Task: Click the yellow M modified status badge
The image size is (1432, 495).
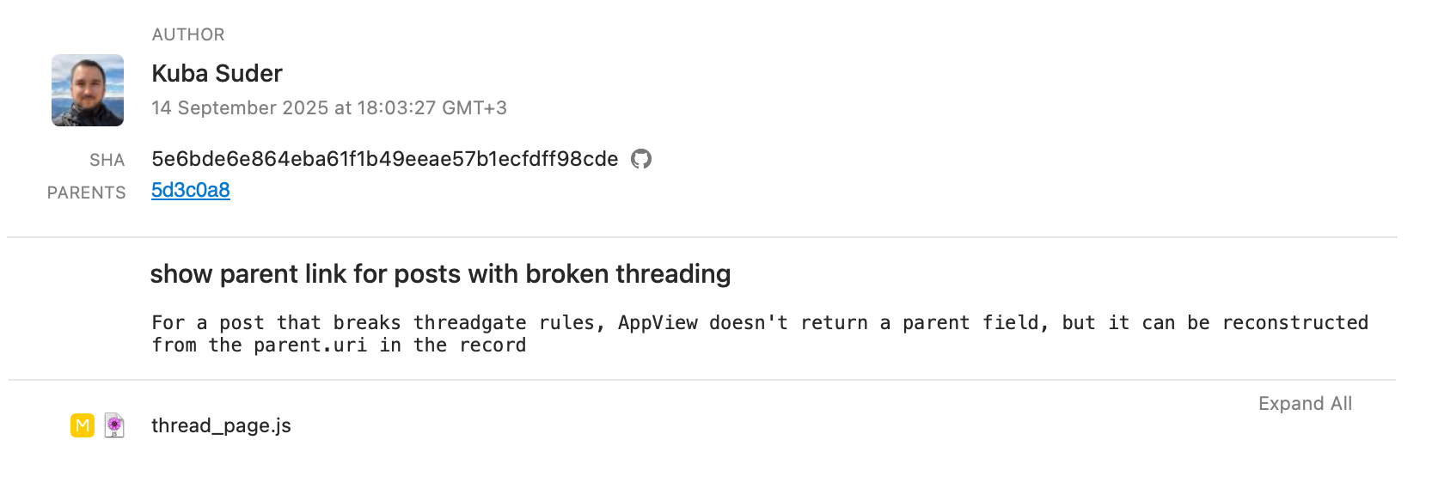Action: pyautogui.click(x=83, y=425)
